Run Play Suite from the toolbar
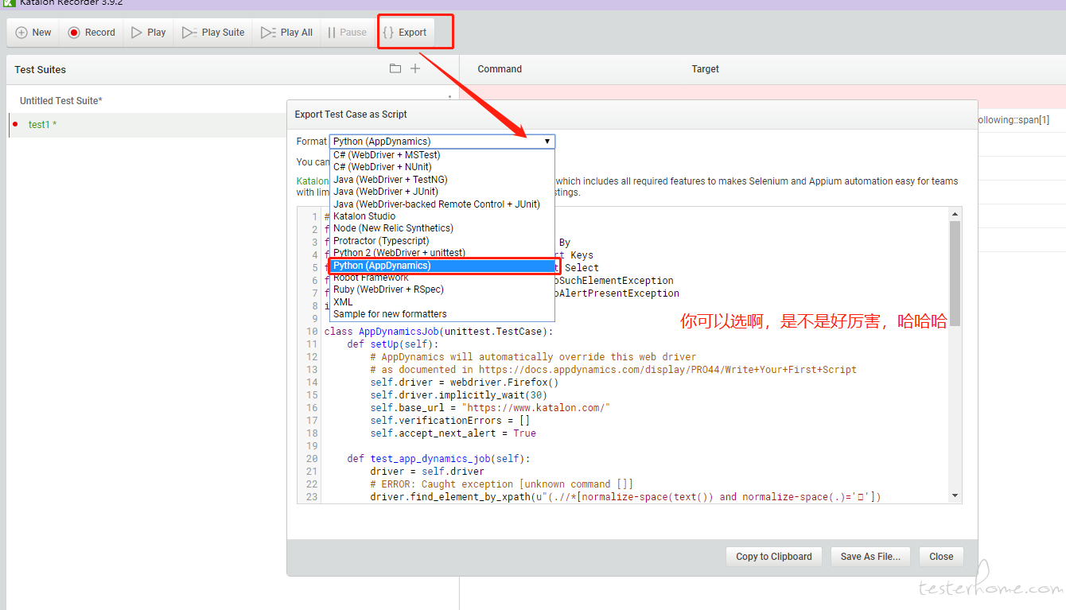This screenshot has height=610, width=1066. [213, 33]
